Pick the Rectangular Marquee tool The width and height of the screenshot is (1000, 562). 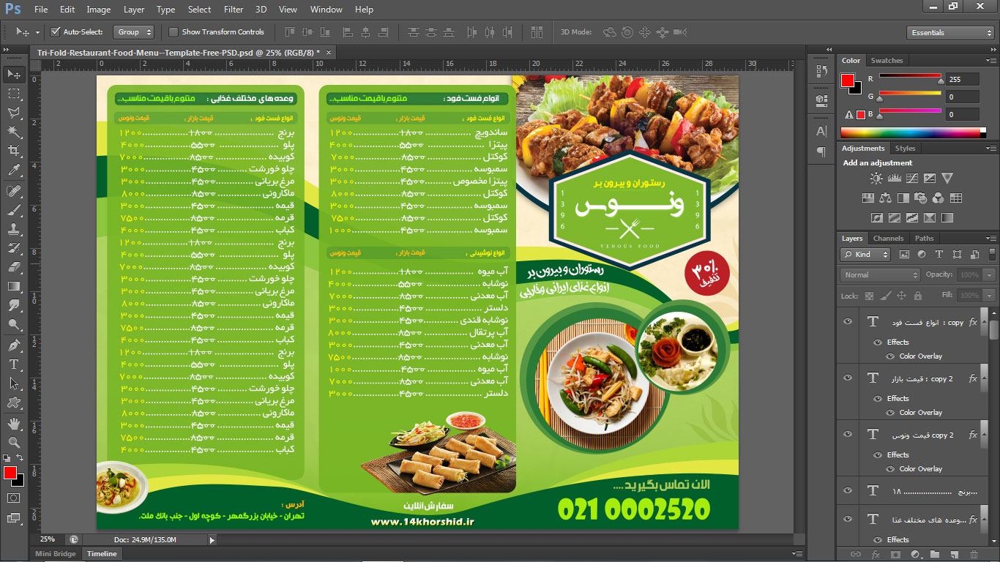(x=13, y=94)
